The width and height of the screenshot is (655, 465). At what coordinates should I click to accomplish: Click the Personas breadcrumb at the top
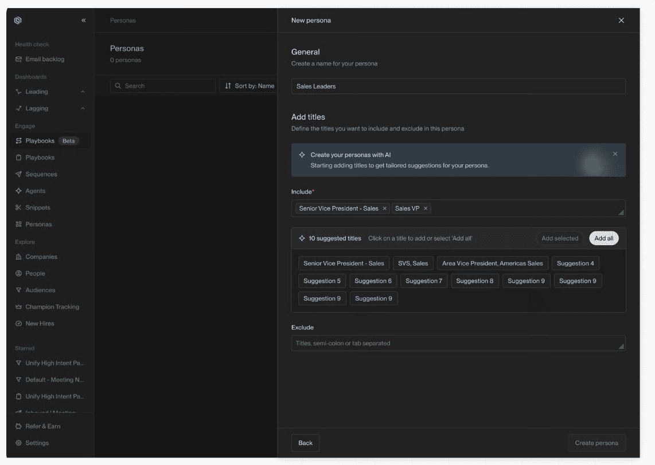pyautogui.click(x=123, y=21)
